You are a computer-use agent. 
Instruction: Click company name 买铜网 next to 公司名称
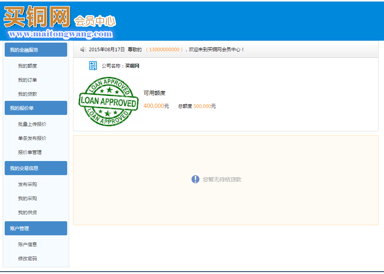point(132,66)
